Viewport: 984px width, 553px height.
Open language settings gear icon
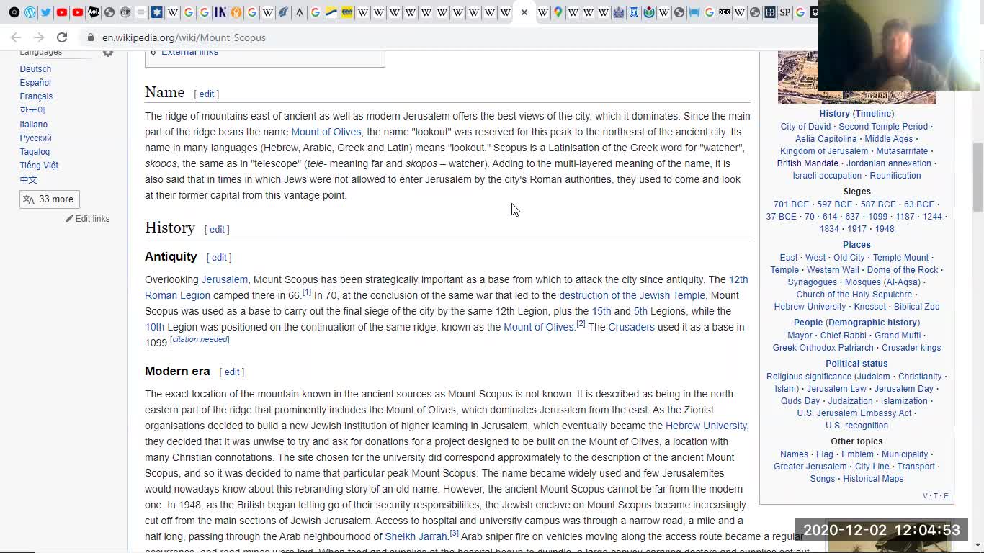(108, 53)
